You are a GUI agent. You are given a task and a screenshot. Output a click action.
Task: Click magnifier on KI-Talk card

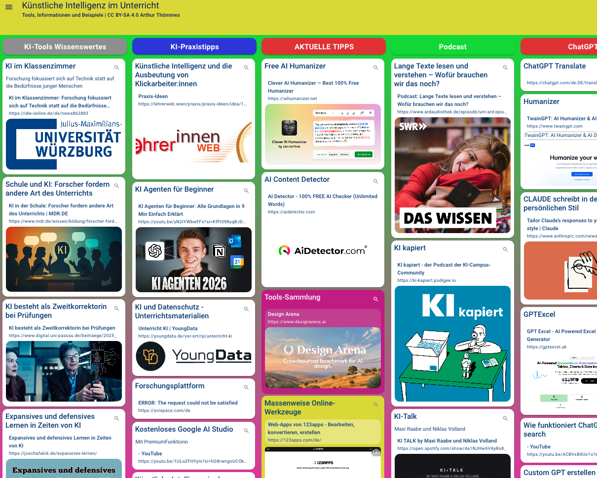coord(505,418)
